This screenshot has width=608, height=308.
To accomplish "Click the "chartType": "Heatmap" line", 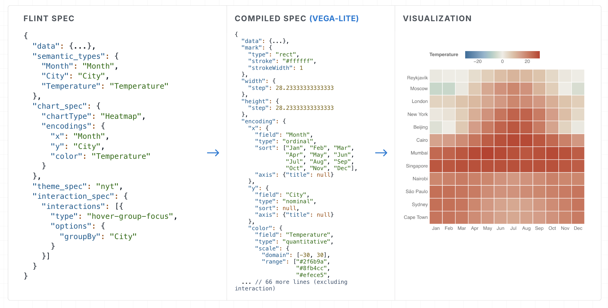I will point(94,116).
